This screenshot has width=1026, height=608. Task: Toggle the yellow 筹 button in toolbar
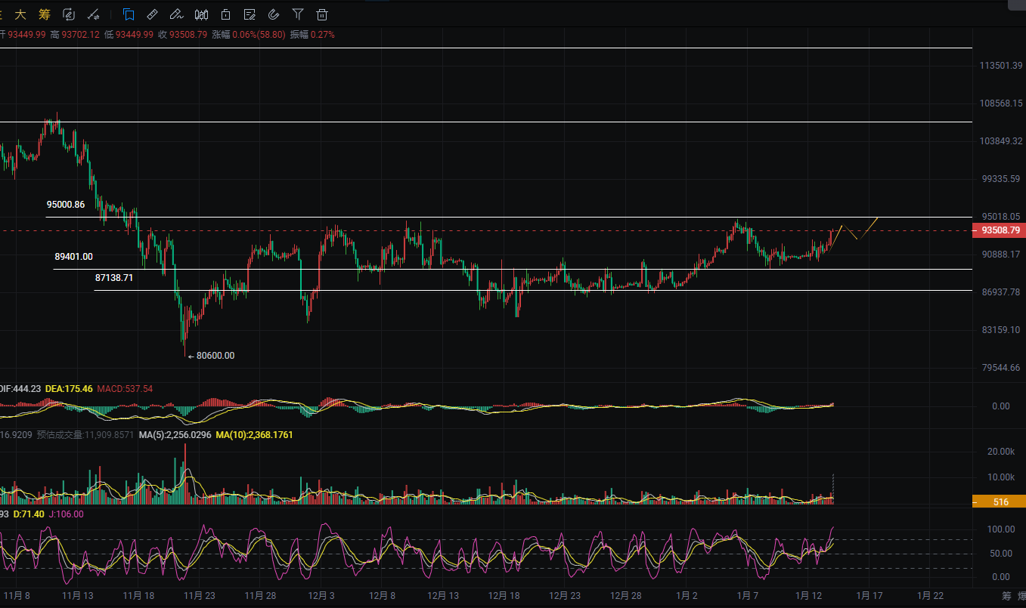[x=44, y=14]
